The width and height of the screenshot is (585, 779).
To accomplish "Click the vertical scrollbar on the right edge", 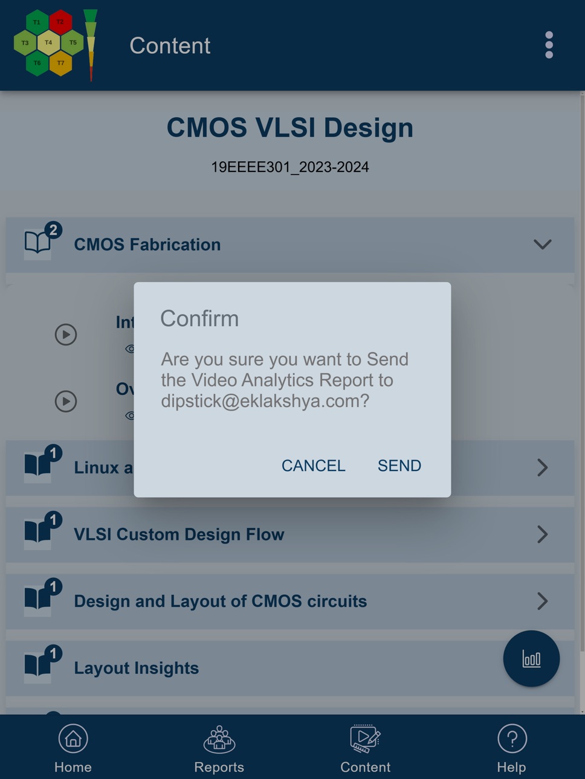I will click(x=582, y=402).
